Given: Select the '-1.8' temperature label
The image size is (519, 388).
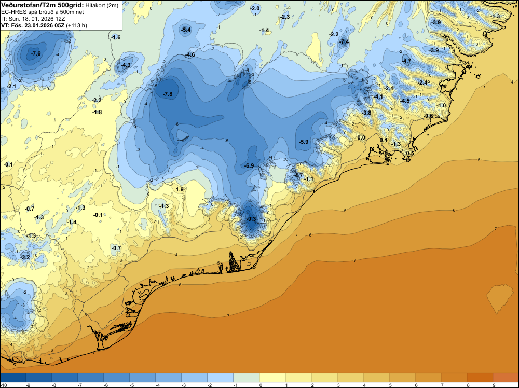Looking at the screenshot, I should [x=97, y=112].
